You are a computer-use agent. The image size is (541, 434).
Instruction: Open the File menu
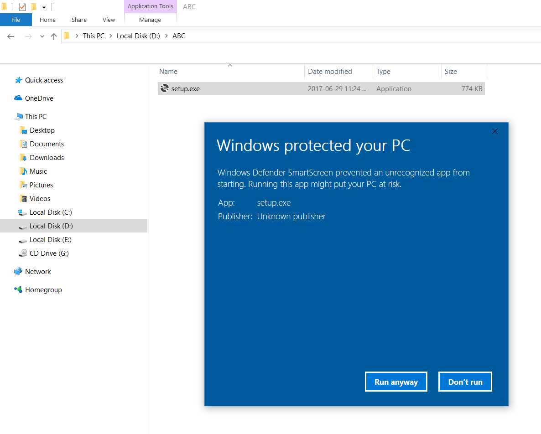16,20
